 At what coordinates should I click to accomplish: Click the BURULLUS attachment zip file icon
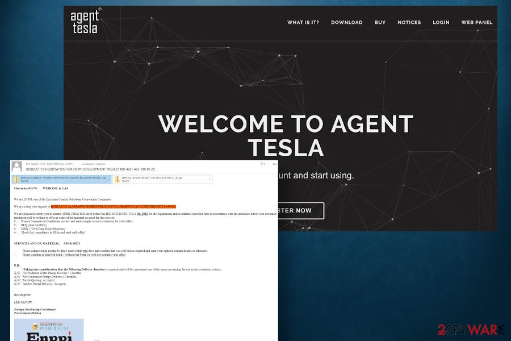[x=16, y=180]
